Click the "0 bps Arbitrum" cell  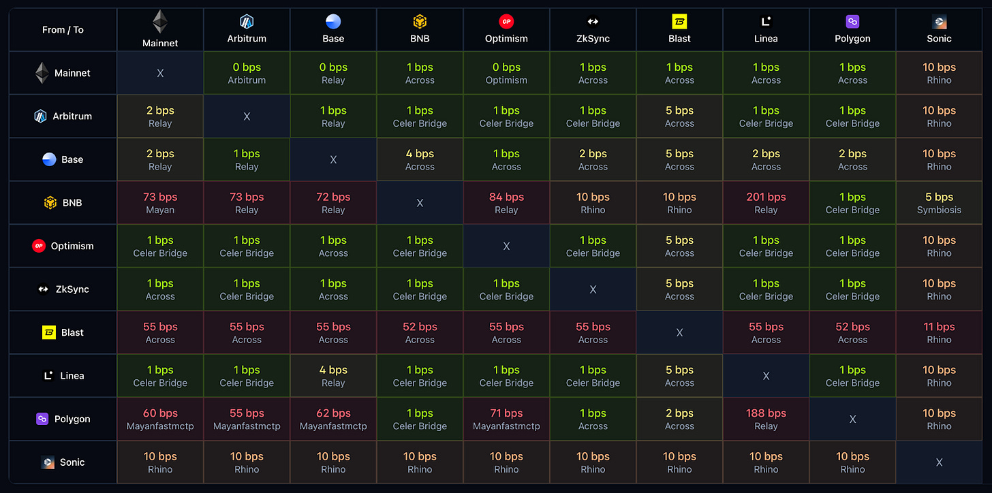tap(247, 73)
